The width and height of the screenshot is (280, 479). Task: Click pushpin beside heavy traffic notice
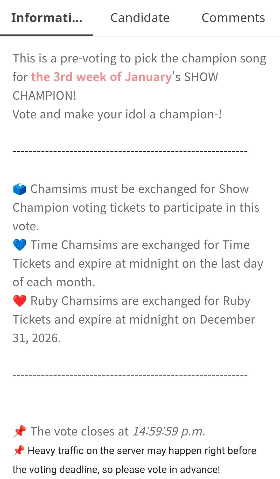coord(19,451)
